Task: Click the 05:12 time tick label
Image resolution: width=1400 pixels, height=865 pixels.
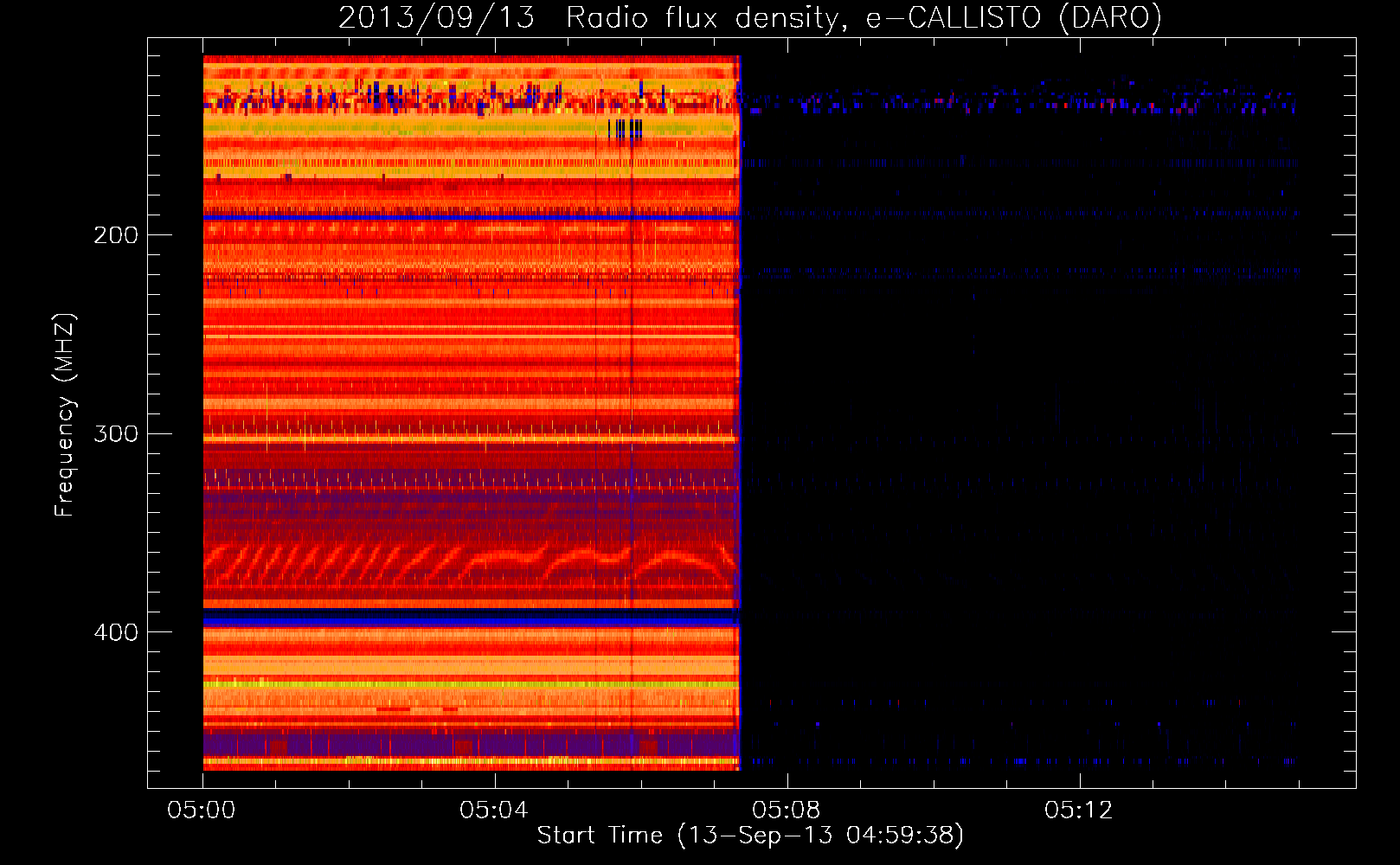Action: 1079,810
